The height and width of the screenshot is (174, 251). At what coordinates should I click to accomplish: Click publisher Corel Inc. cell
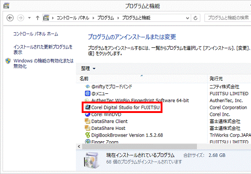coord(220,114)
